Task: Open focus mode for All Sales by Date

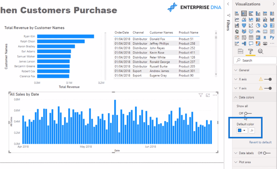Action: (x=208, y=95)
